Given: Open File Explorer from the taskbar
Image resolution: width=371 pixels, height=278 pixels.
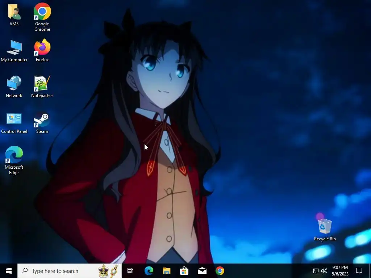Looking at the screenshot, I should [167, 271].
